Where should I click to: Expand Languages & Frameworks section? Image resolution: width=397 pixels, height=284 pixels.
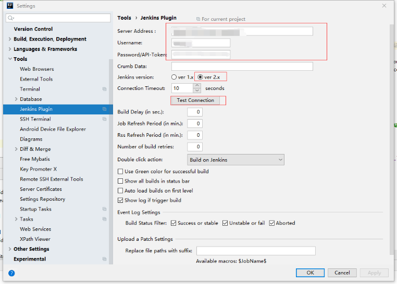[10, 49]
